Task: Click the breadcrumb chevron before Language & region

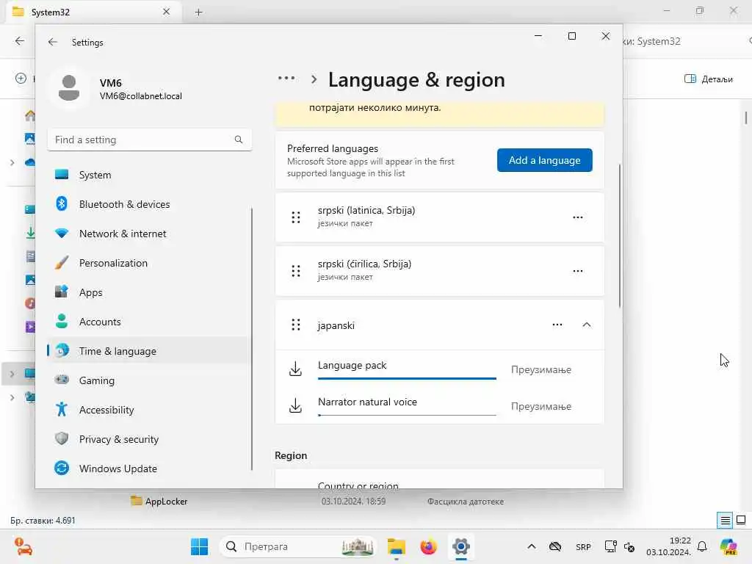Action: [x=314, y=79]
